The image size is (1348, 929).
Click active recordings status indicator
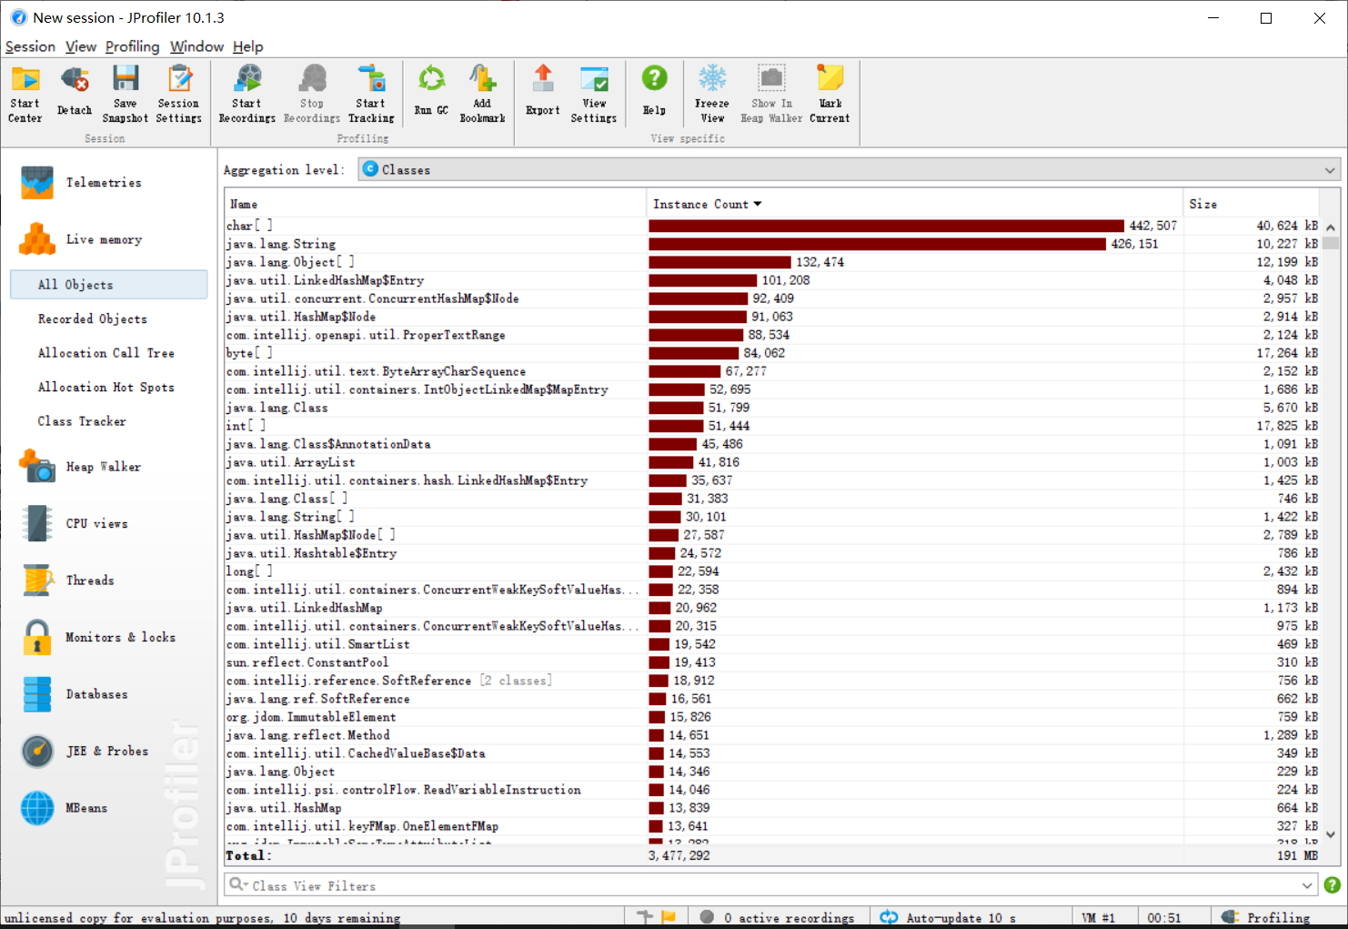click(778, 917)
